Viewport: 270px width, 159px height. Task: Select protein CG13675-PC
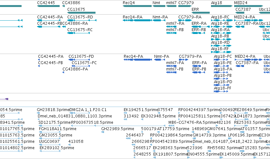84,63
